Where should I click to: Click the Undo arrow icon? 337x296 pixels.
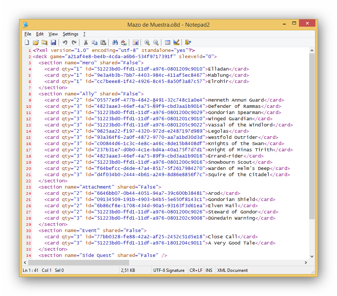click(x=65, y=42)
